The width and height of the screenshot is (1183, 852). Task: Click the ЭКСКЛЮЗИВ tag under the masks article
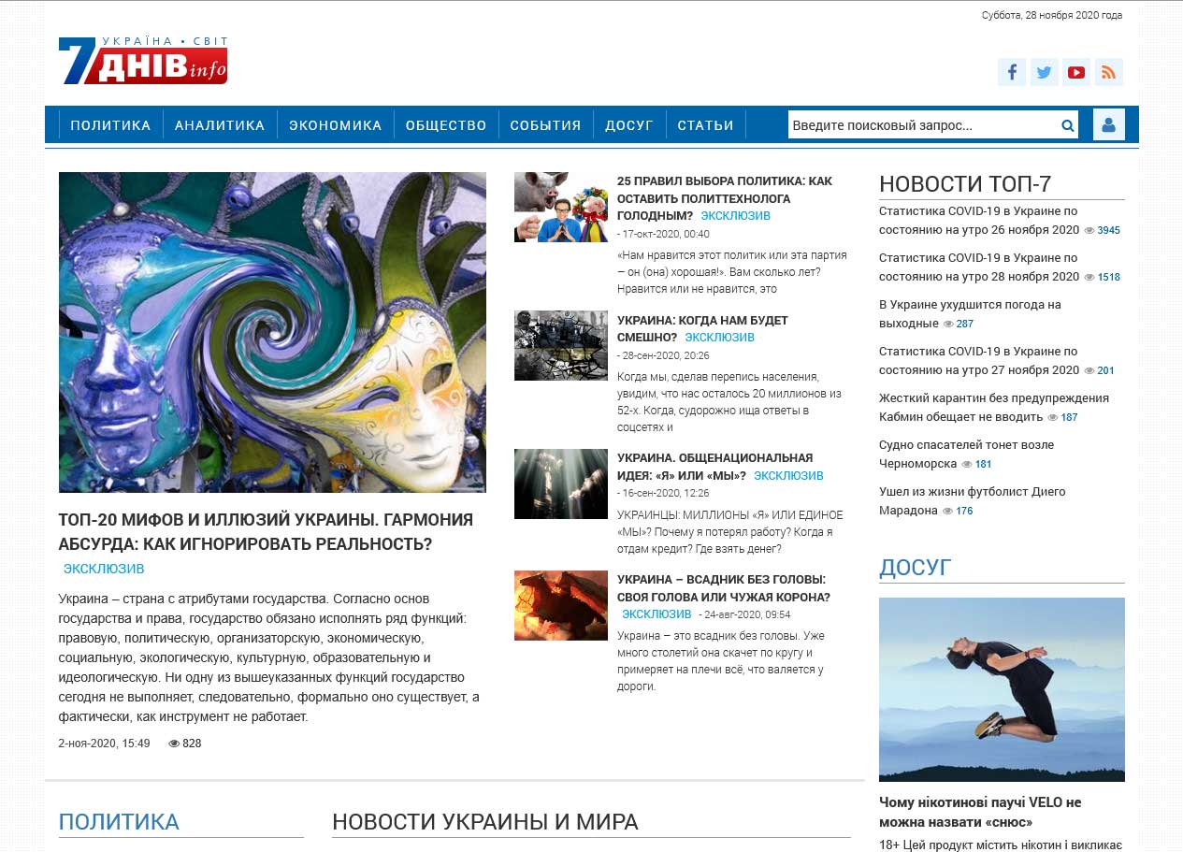(106, 568)
